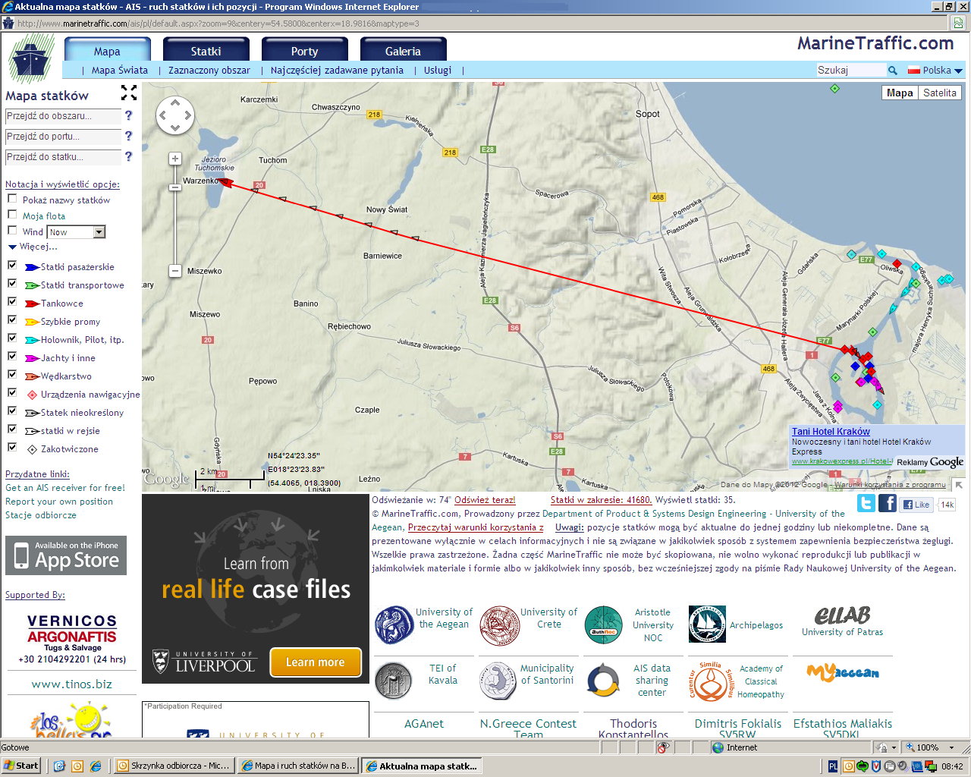Open help for Przejdź do statku field
The height and width of the screenshot is (777, 971).
coord(128,156)
